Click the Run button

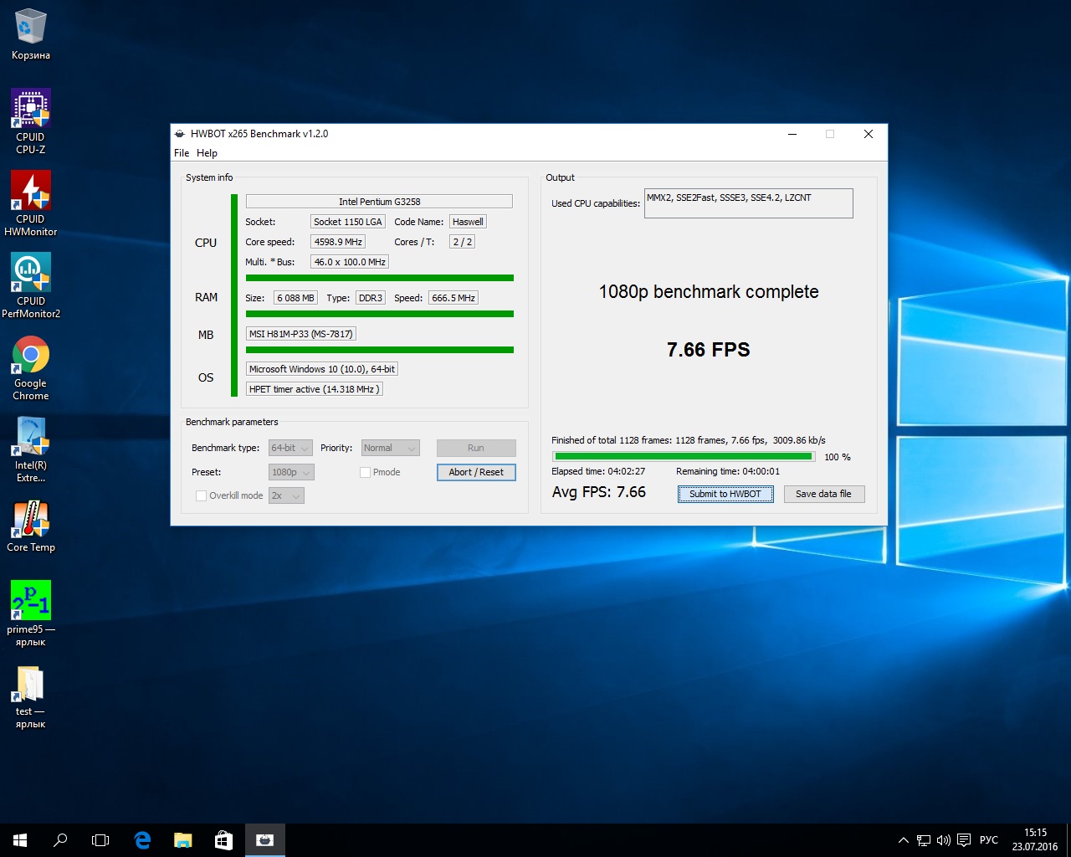[x=476, y=448]
